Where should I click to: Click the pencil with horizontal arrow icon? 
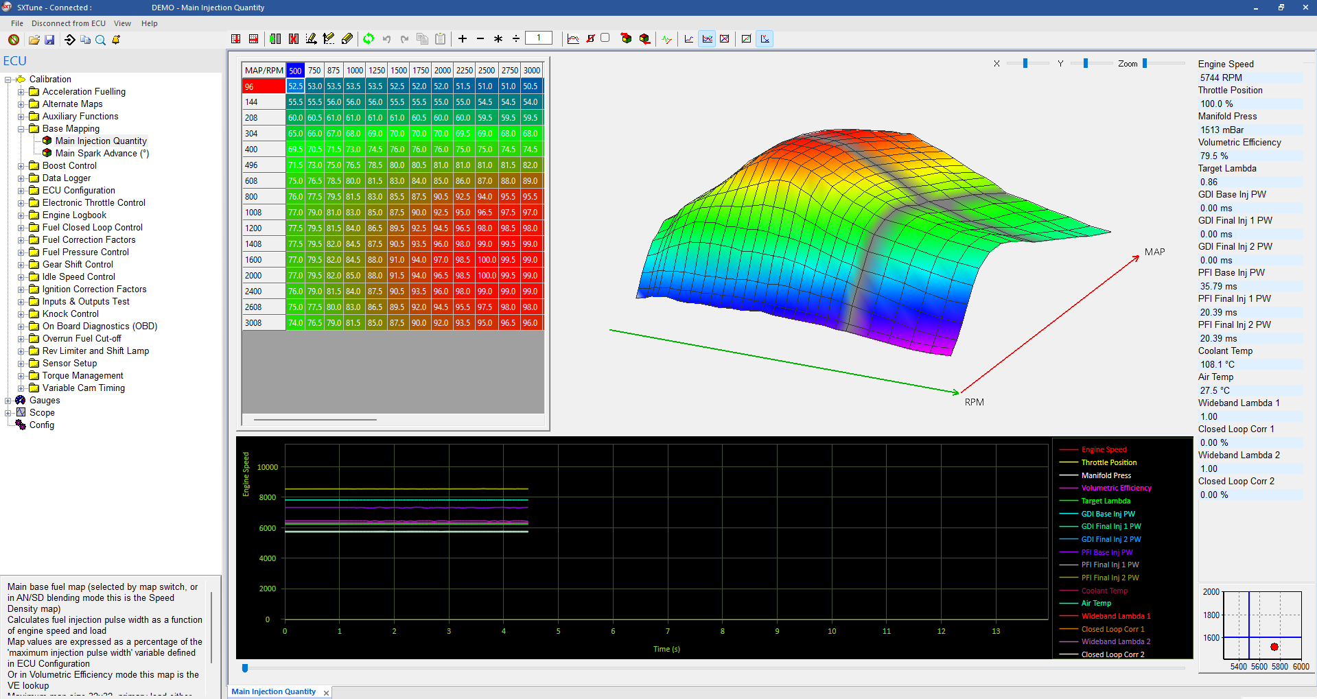[x=311, y=39]
